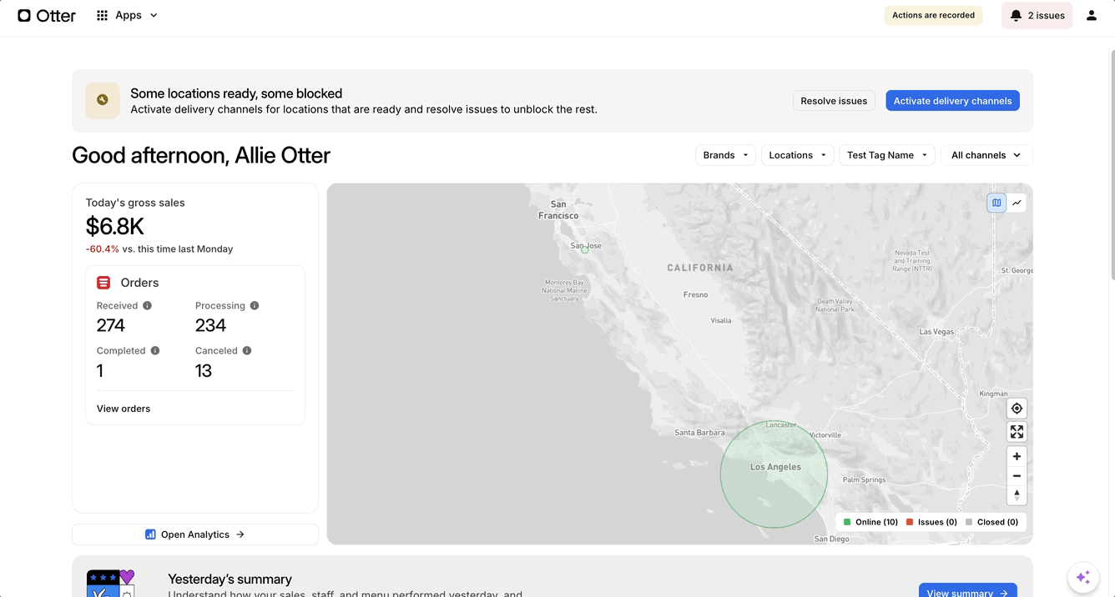The height and width of the screenshot is (597, 1115).
Task: Toggle Online locations legend filter
Action: point(870,522)
